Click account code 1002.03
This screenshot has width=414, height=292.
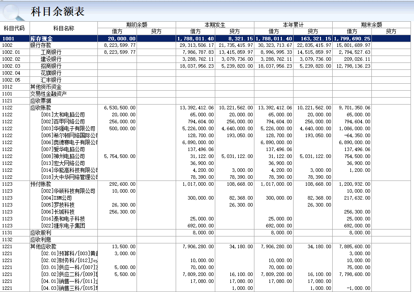tap(11, 66)
